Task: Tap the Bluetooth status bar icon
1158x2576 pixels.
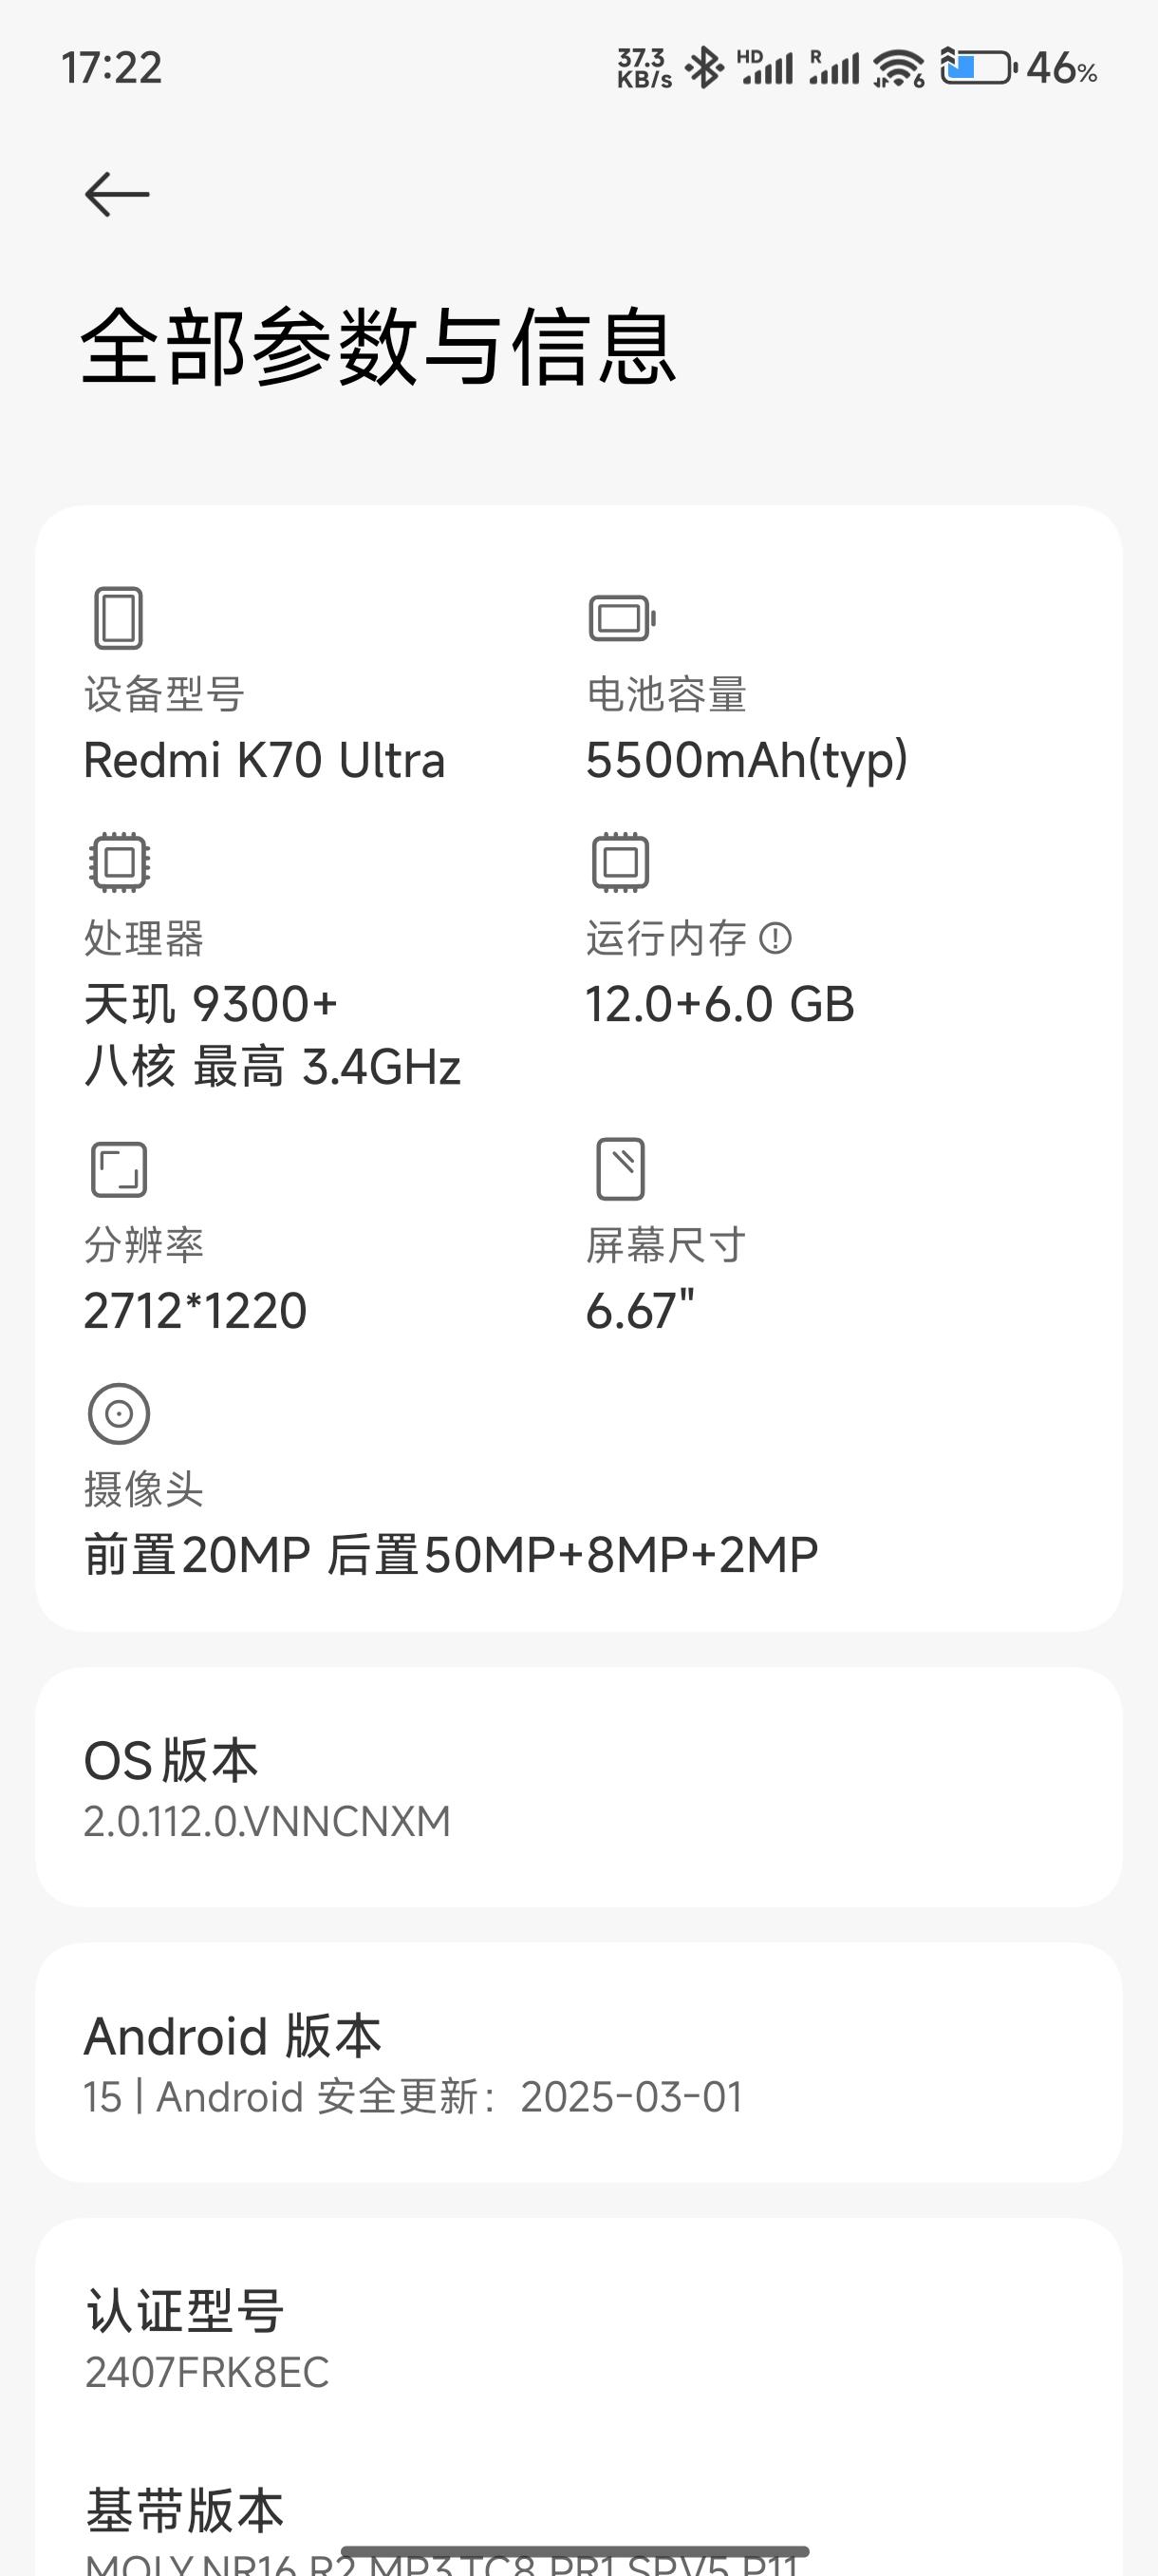Action: 705,68
